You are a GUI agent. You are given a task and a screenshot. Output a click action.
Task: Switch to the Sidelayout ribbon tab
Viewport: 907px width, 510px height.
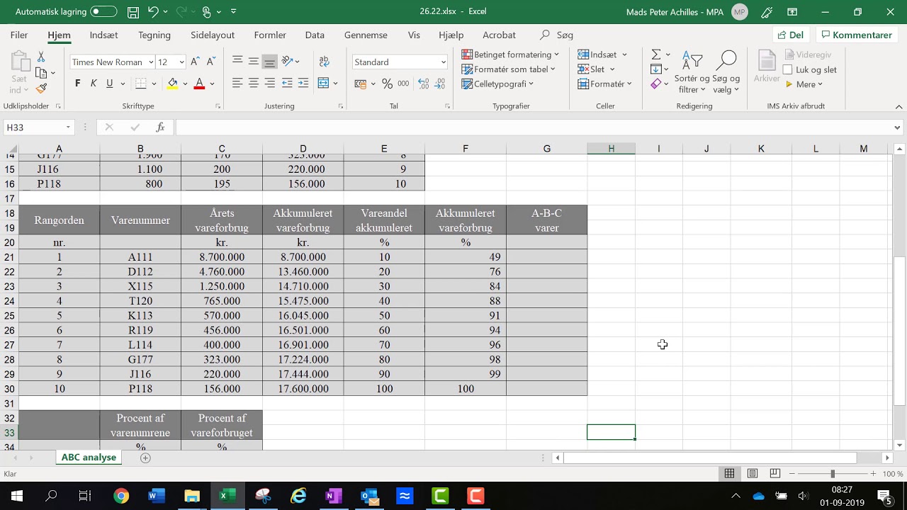click(213, 35)
